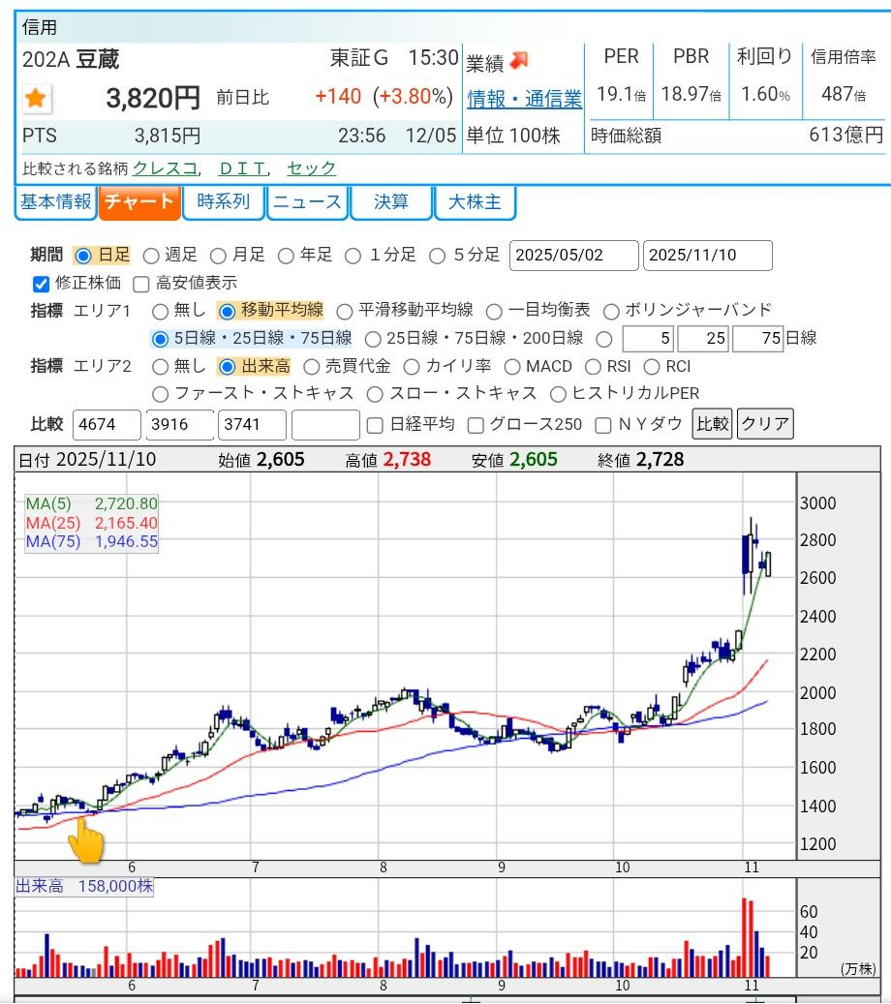Select the 週足 period radio button
Viewport: 891px width, 1004px height.
[151, 256]
